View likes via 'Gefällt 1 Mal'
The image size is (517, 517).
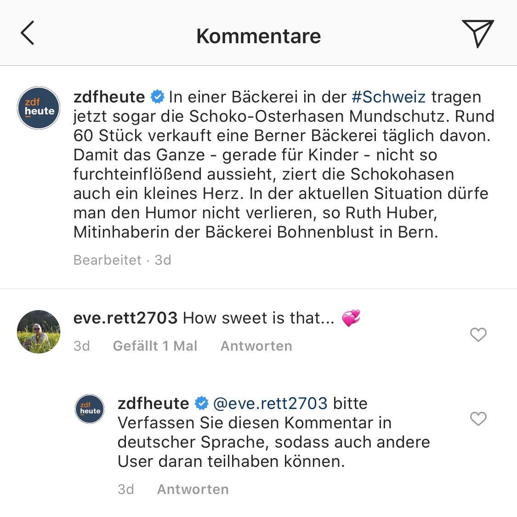pos(155,346)
